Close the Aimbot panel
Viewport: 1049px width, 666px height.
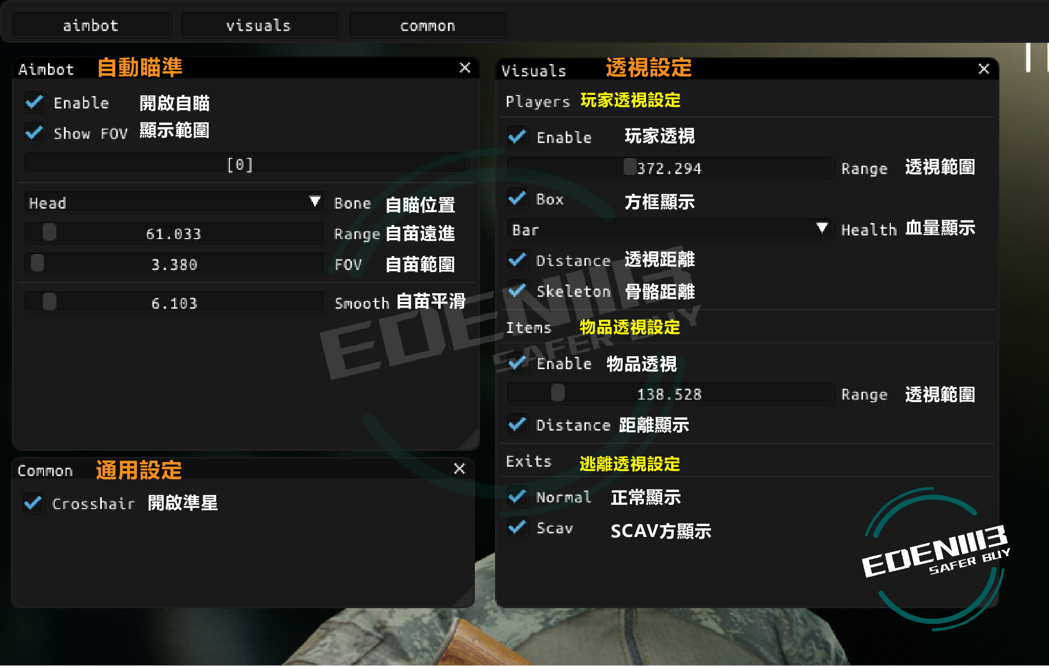pyautogui.click(x=465, y=68)
